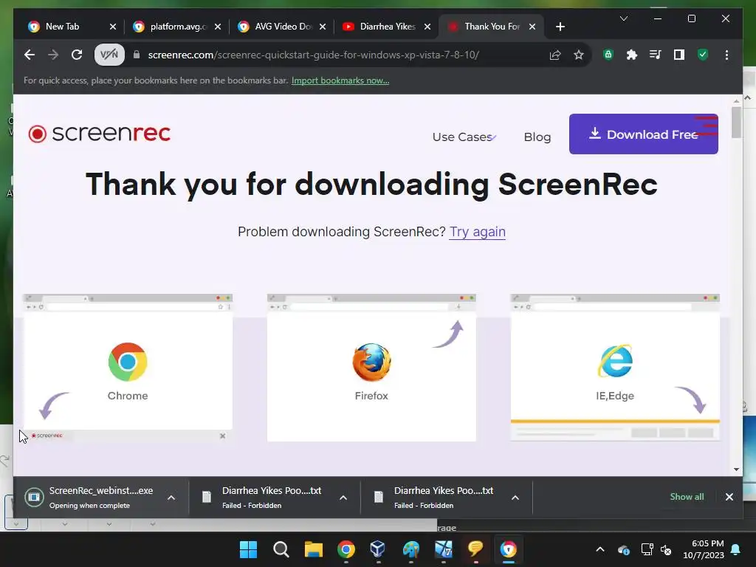Click the forward navigation arrow
The height and width of the screenshot is (567, 756).
tap(53, 55)
